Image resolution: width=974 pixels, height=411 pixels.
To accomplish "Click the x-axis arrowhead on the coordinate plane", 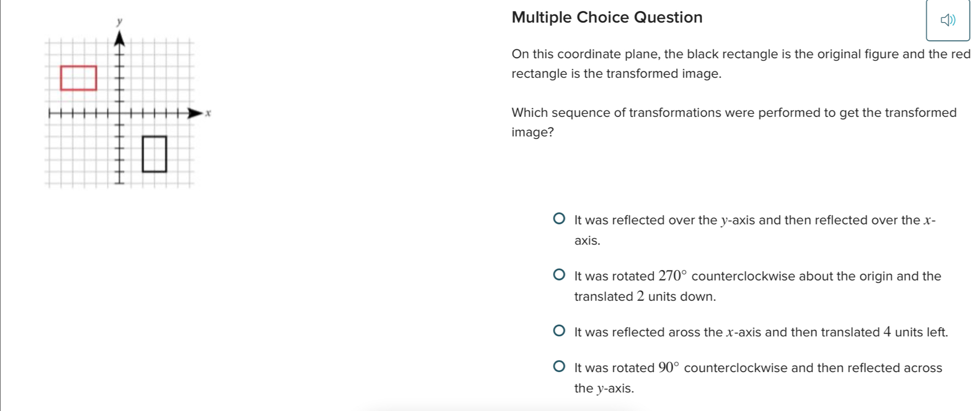I will click(195, 113).
